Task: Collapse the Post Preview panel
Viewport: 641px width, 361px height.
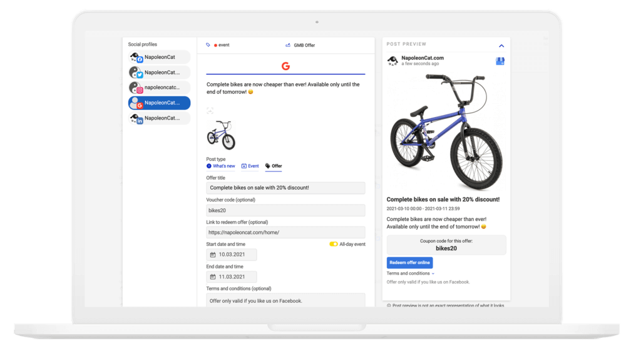Action: click(x=501, y=46)
